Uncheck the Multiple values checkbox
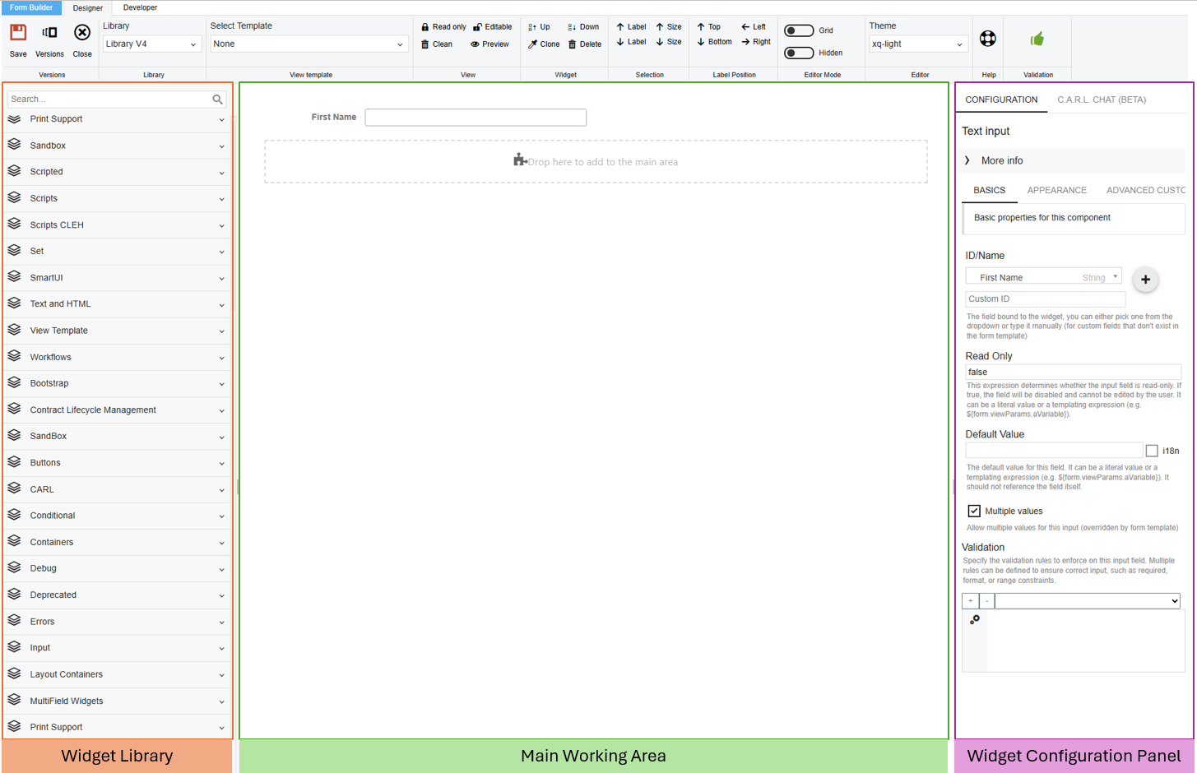The height and width of the screenshot is (773, 1197). pyautogui.click(x=974, y=511)
